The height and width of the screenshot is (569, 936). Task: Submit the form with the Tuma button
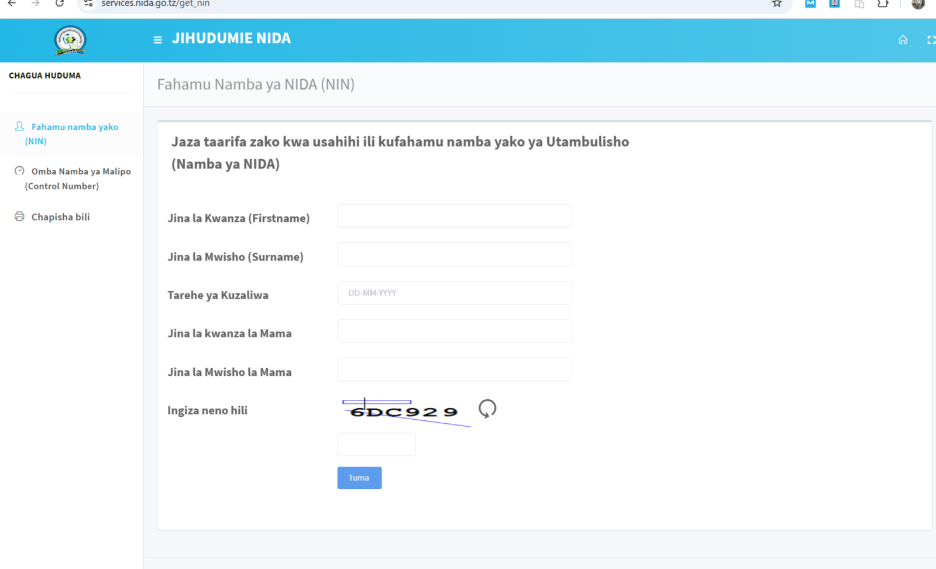[359, 478]
